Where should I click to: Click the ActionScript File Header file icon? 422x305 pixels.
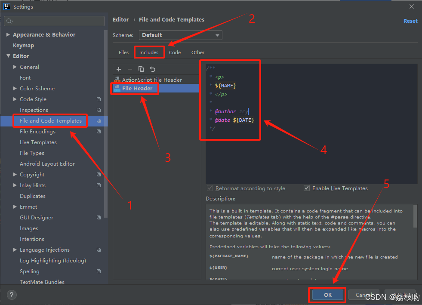pyautogui.click(x=117, y=80)
